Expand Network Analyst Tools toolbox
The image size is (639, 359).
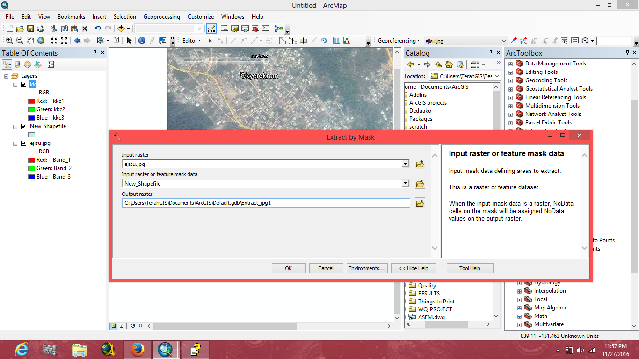coord(511,114)
